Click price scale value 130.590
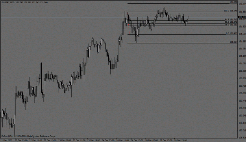246x142 pixels. click(242, 93)
